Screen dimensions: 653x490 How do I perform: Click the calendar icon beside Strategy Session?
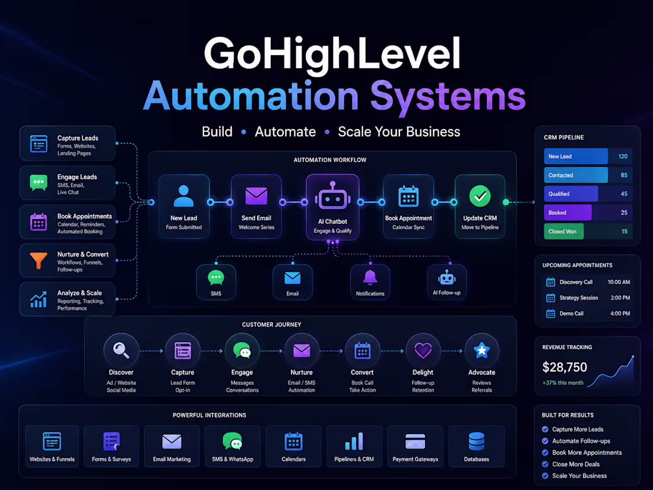[550, 298]
